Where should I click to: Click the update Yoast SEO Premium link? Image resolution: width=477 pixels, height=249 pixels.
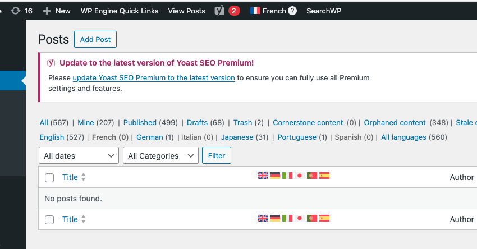154,78
